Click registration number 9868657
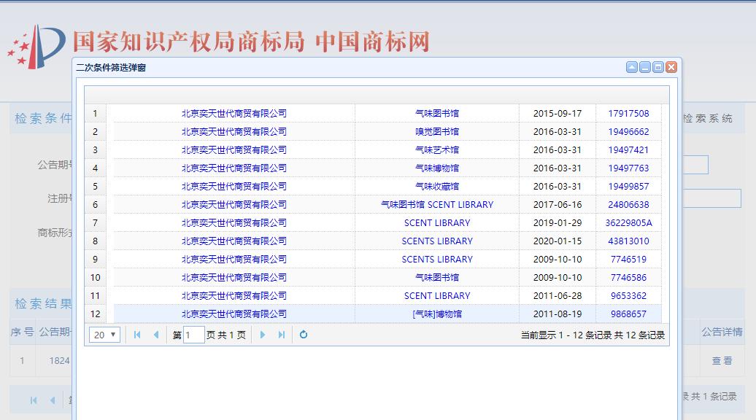This screenshot has height=420, width=756. pos(628,314)
